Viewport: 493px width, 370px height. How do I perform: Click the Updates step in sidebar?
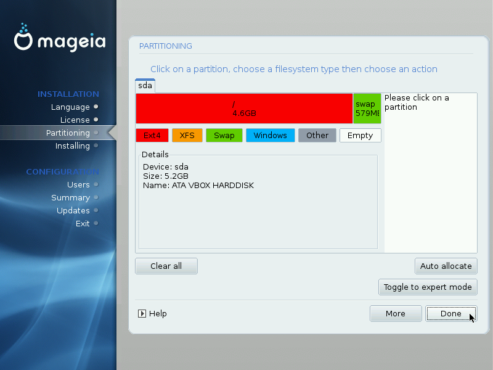73,210
